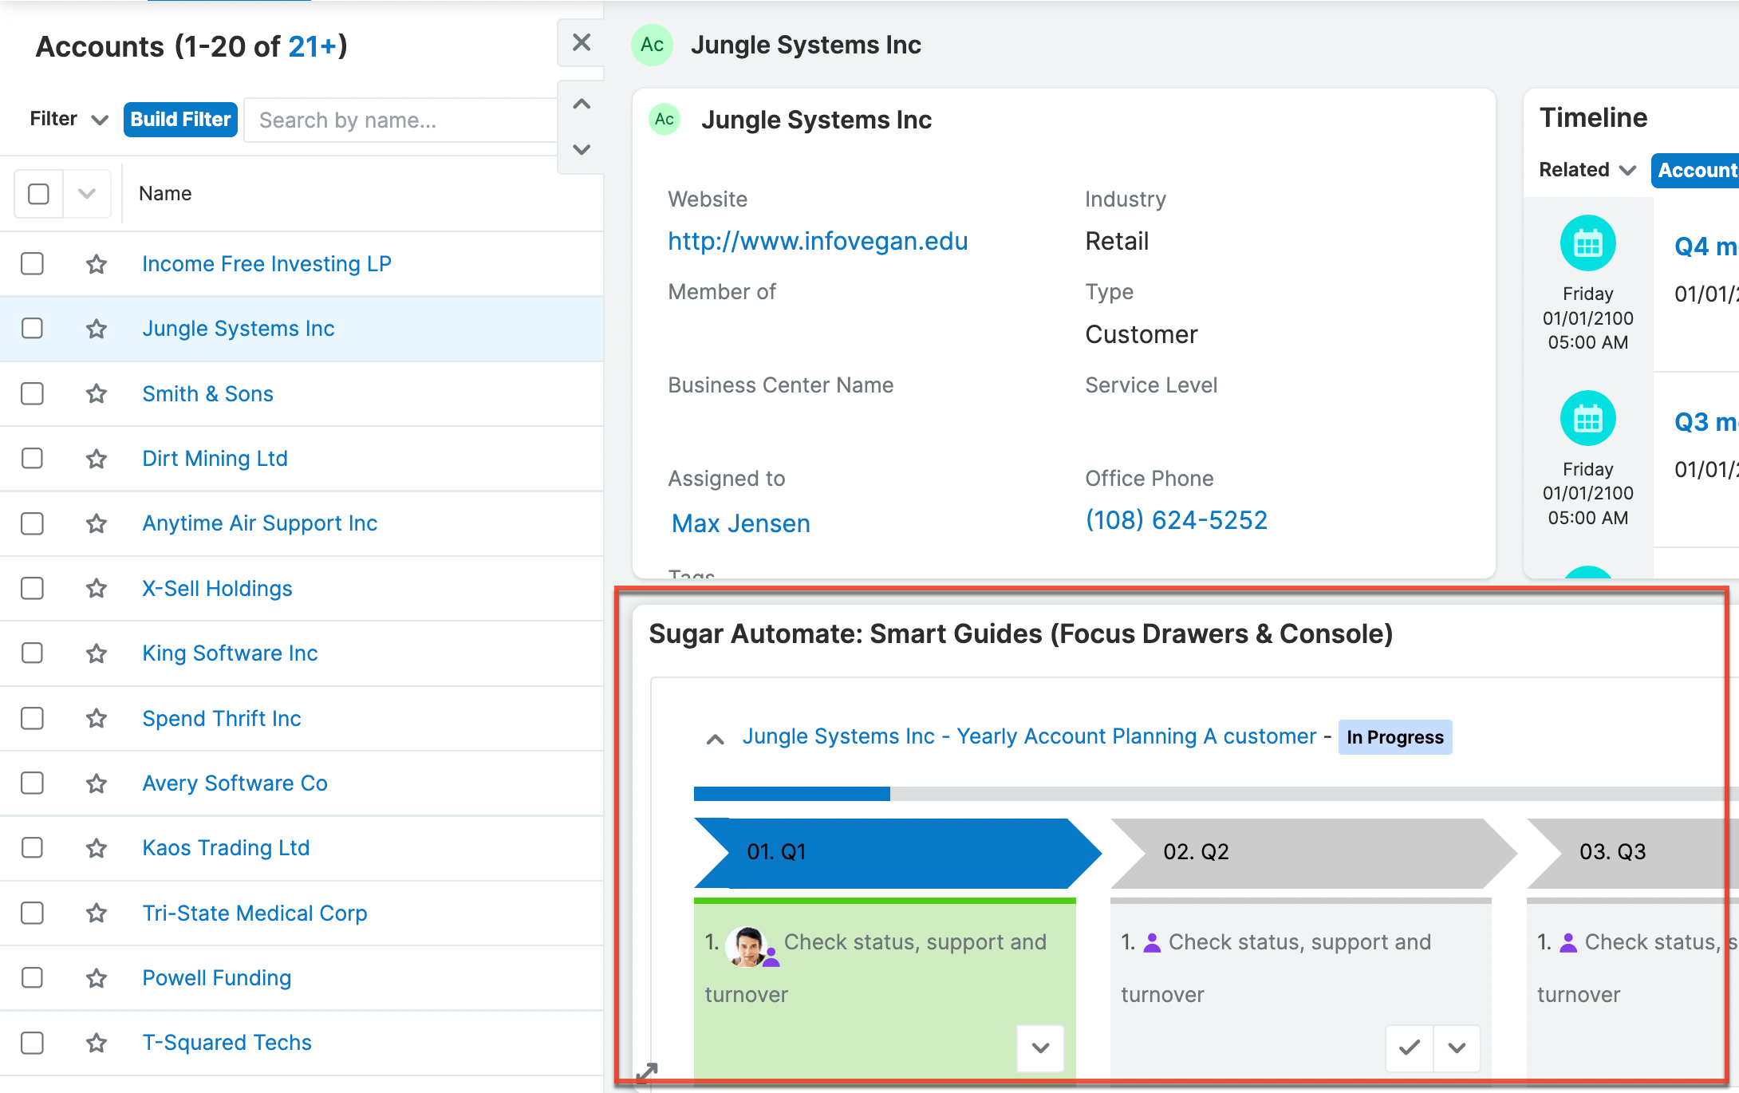Open the Filter dropdown
The height and width of the screenshot is (1093, 1739).
(x=69, y=120)
